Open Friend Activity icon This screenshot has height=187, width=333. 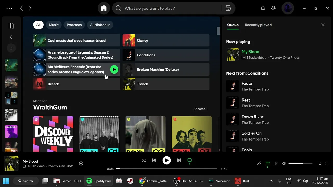click(273, 8)
